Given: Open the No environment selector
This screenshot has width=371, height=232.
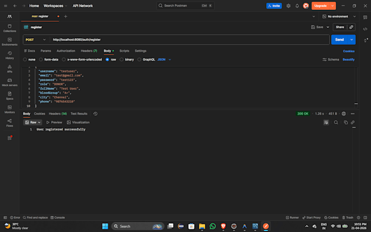Looking at the screenshot, I should [339, 16].
